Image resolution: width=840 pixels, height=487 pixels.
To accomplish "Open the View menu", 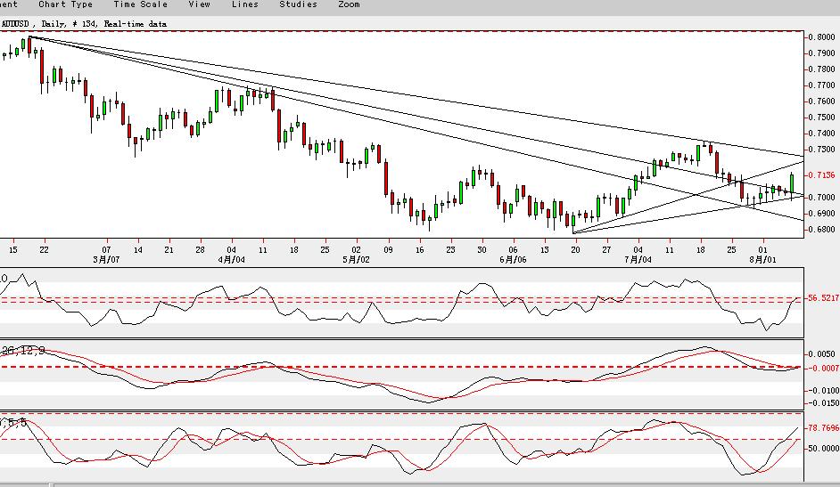I will tap(200, 4).
